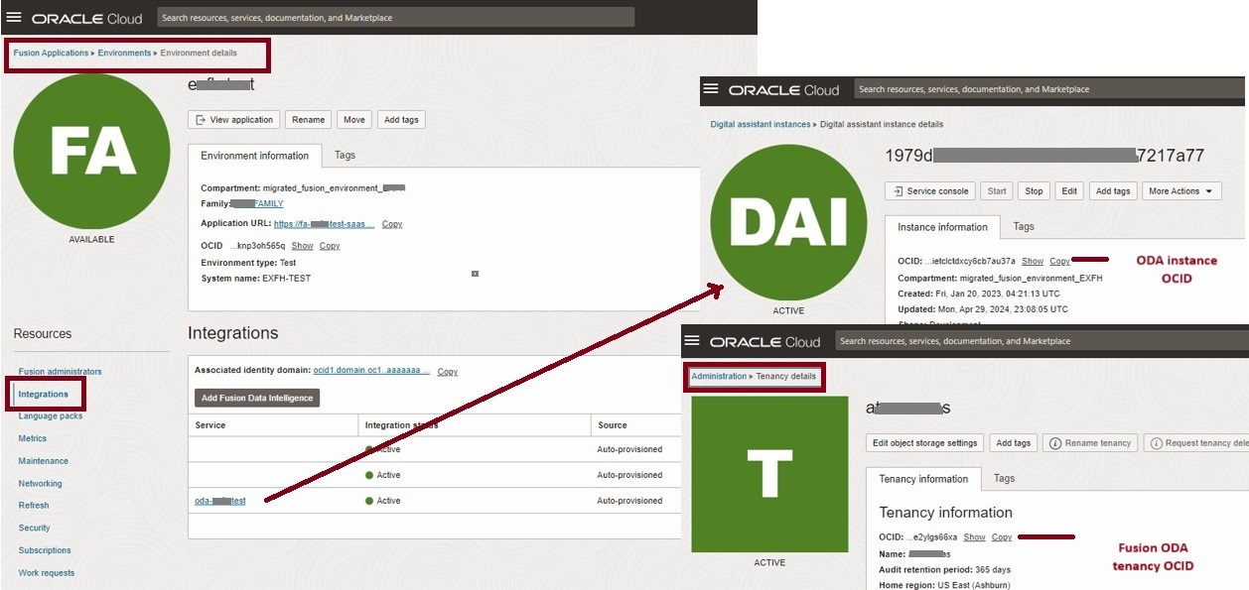Open Work requests resource
This screenshot has width=1249, height=590.
pos(47,573)
